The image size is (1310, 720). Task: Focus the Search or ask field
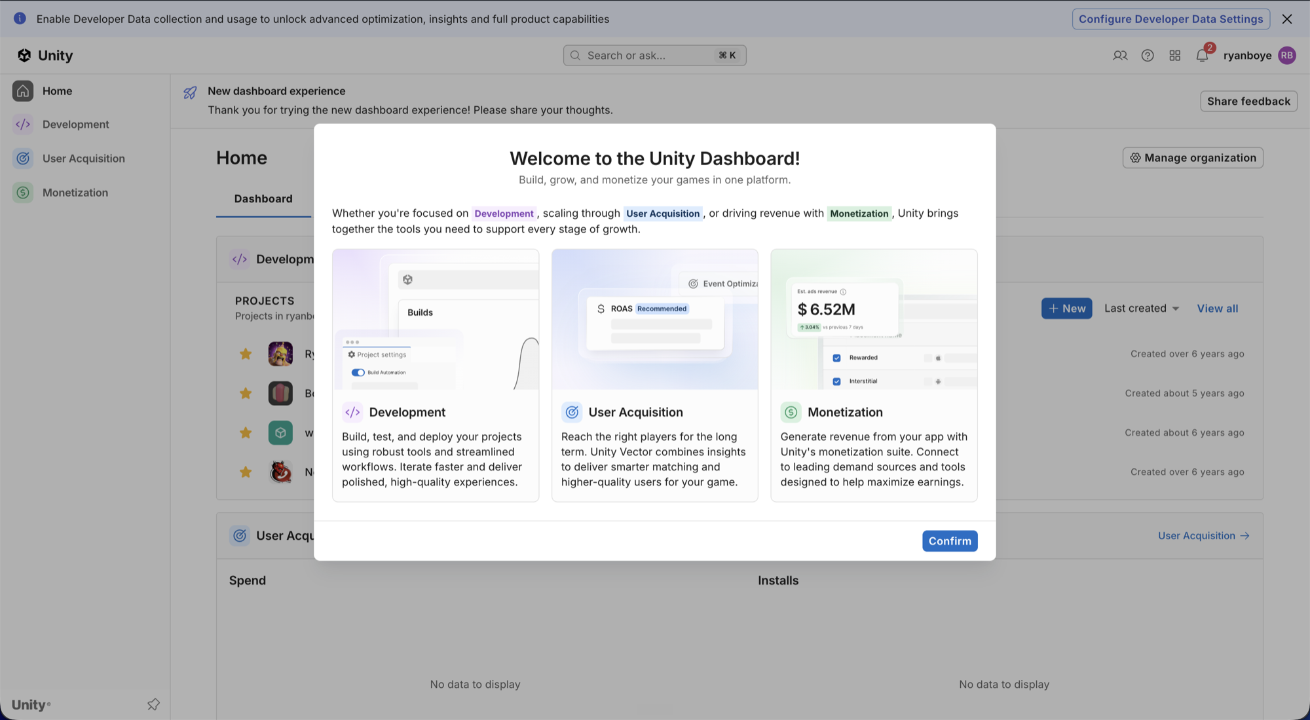pyautogui.click(x=654, y=56)
